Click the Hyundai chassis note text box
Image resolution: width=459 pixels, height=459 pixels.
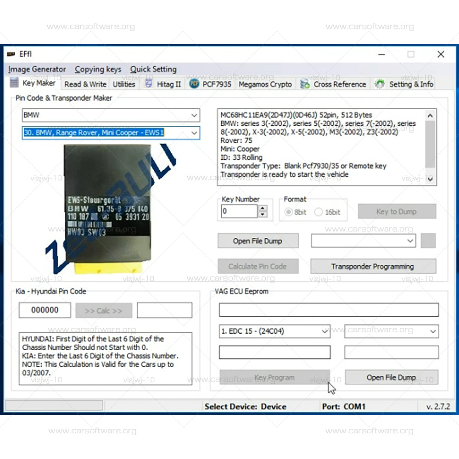[106, 358]
